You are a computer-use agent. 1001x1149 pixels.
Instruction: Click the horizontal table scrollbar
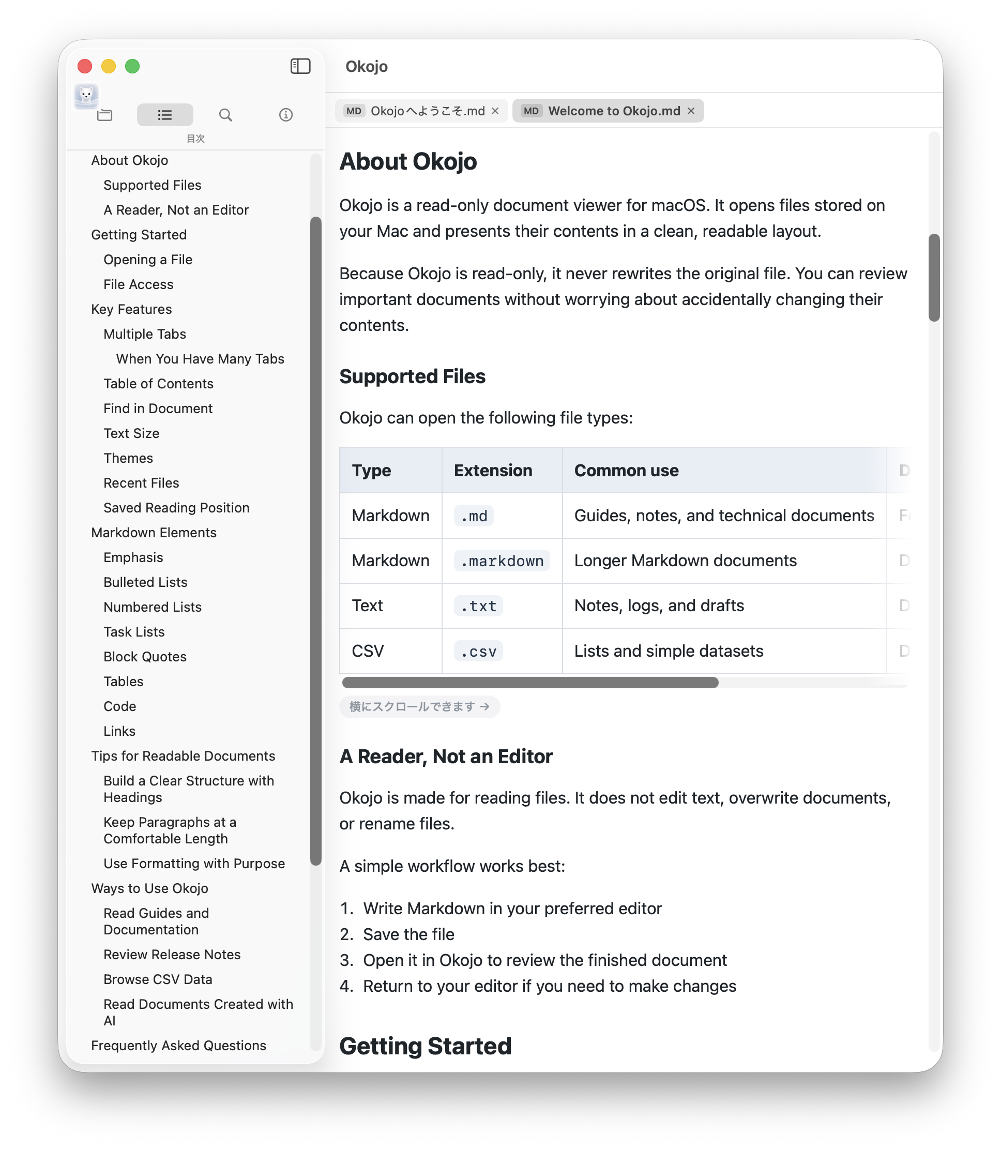click(x=530, y=683)
